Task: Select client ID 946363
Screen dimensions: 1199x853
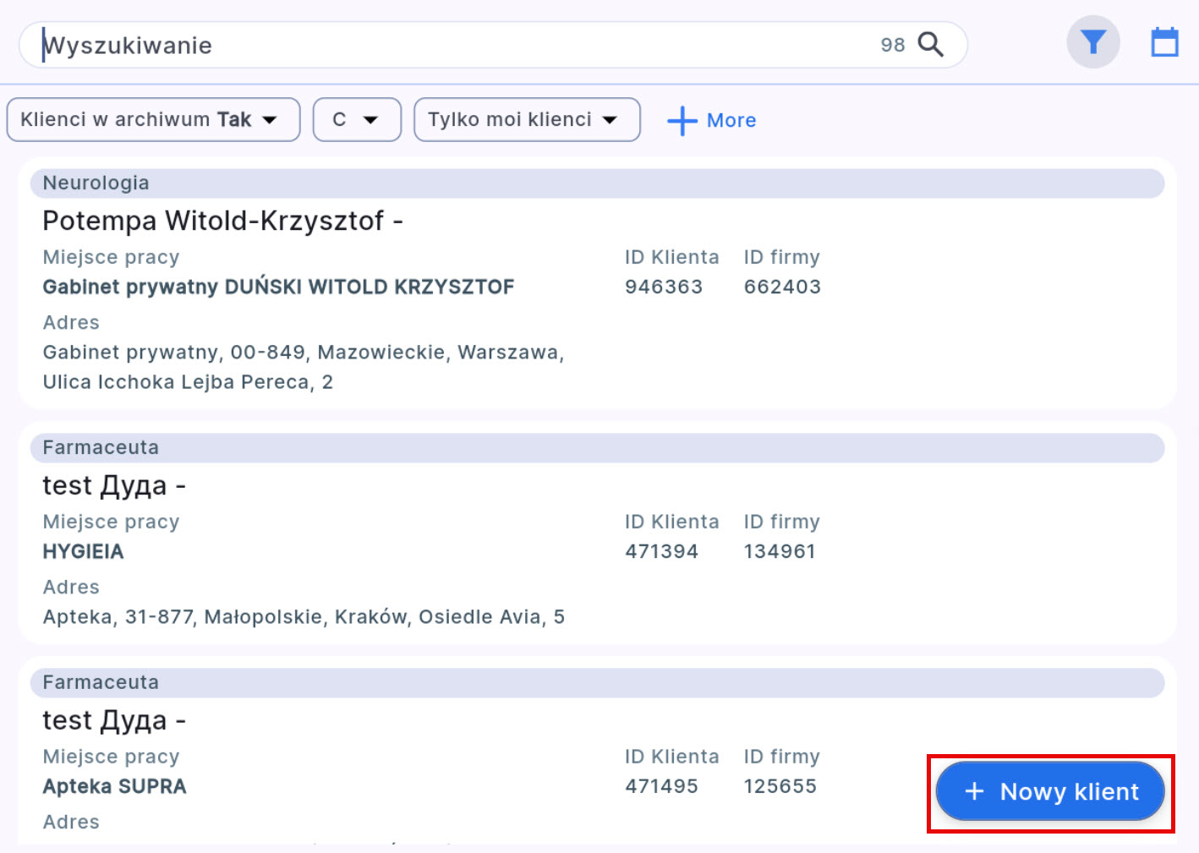Action: (663, 287)
